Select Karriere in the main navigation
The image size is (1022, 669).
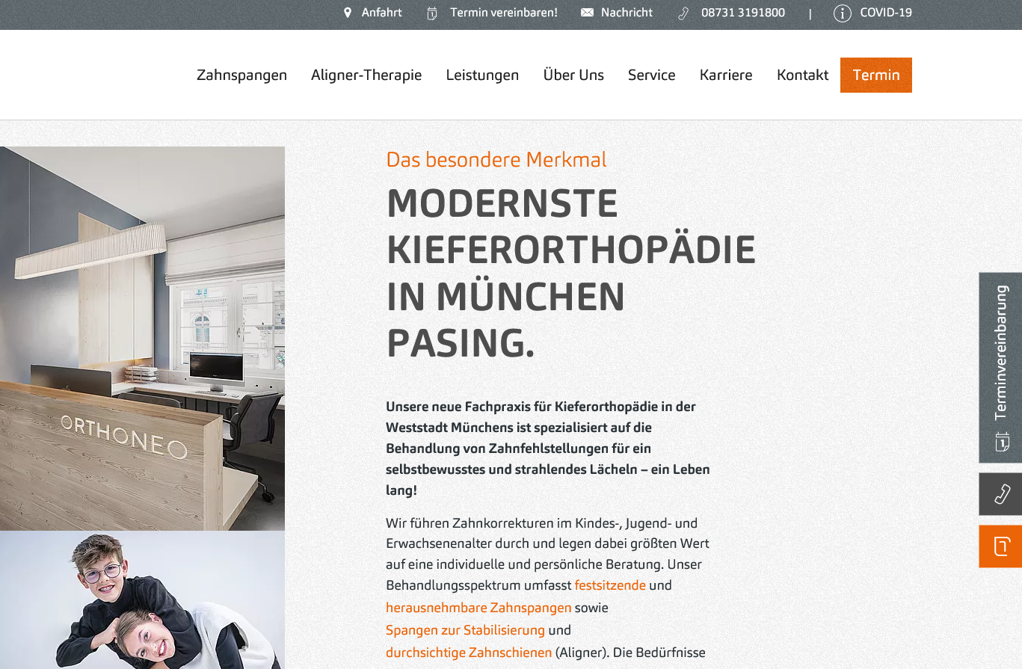click(x=726, y=75)
